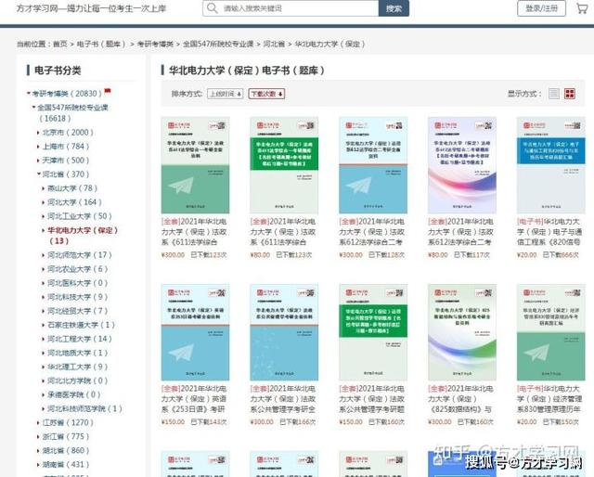Open 考研考博类 breadcrumb link

click(155, 44)
